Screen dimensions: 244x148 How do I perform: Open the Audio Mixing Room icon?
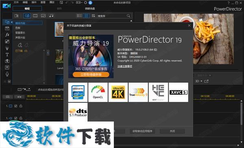(7, 68)
